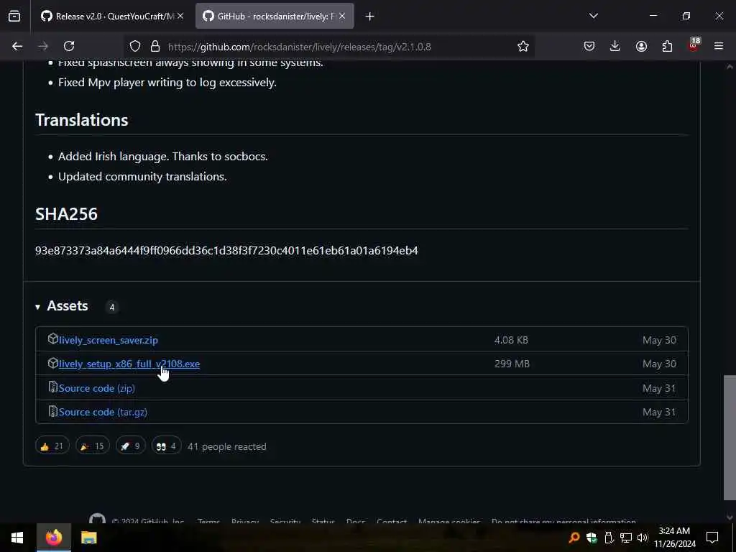736x552 pixels.
Task: Open the Firefox account icon
Action: click(641, 46)
